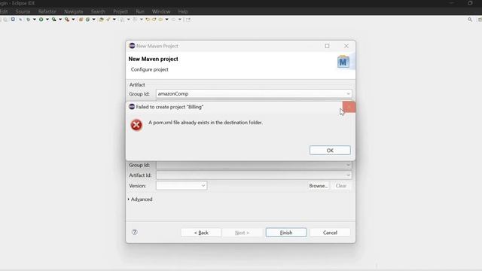
Task: Open the Run launch dropdown arrow
Action: pos(47,20)
